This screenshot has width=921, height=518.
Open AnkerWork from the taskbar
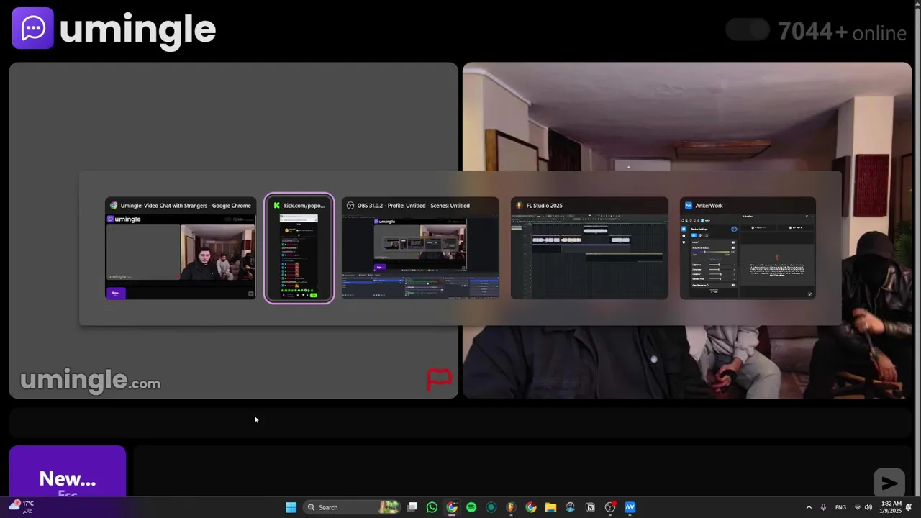630,507
